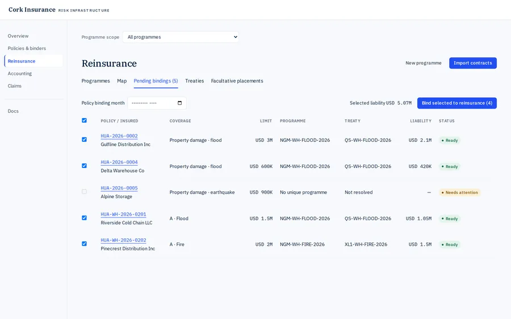Uncheck the HUA-2026-0004 row checkbox
This screenshot has height=319, width=511.
pos(84,166)
